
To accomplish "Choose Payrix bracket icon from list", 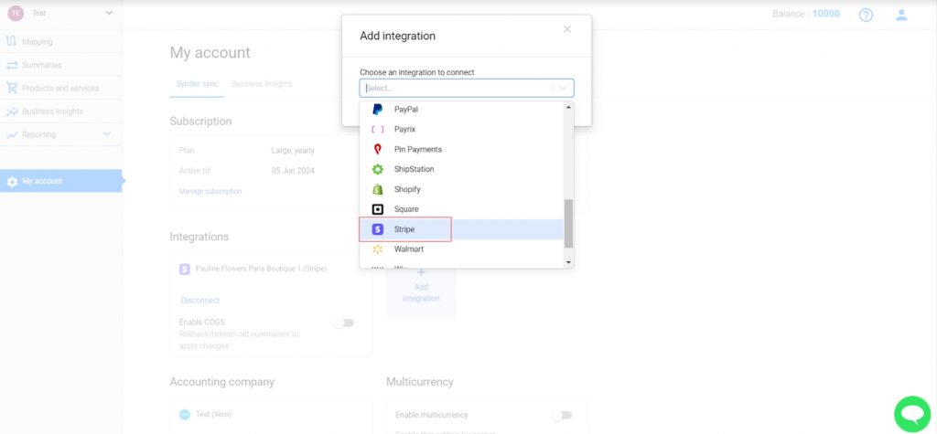I will pos(377,129).
